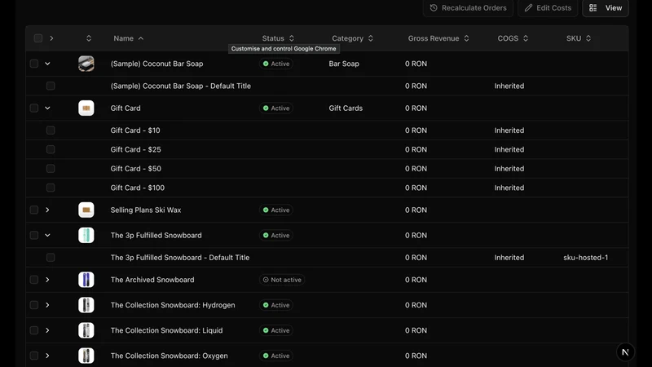
Task: Click The Collection Snowboard: Liquid name
Action: tap(166, 330)
